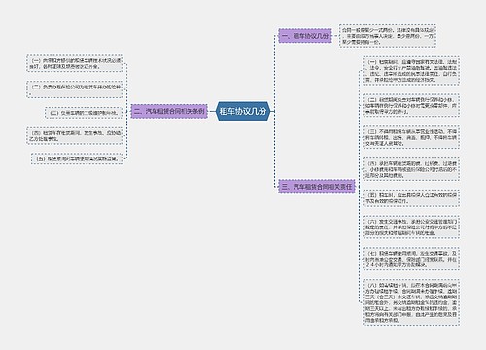Select right item (四) about fuel and toll fees
This screenshot has width=486, height=350.
pos(411,169)
